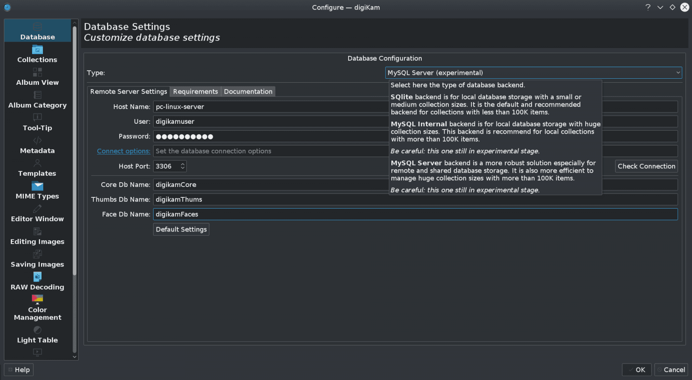Open the Templates settings icon
The image size is (692, 380).
click(38, 163)
